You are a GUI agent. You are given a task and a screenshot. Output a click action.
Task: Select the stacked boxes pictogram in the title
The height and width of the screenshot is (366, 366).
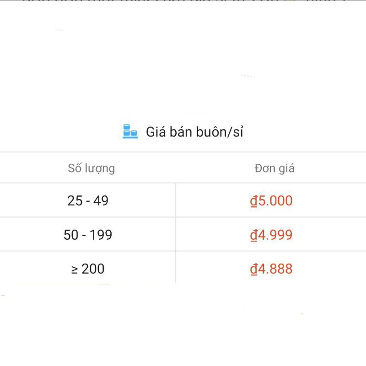click(x=129, y=131)
